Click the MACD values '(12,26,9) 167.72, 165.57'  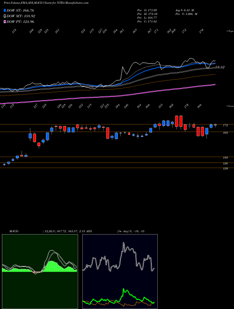click(60, 231)
